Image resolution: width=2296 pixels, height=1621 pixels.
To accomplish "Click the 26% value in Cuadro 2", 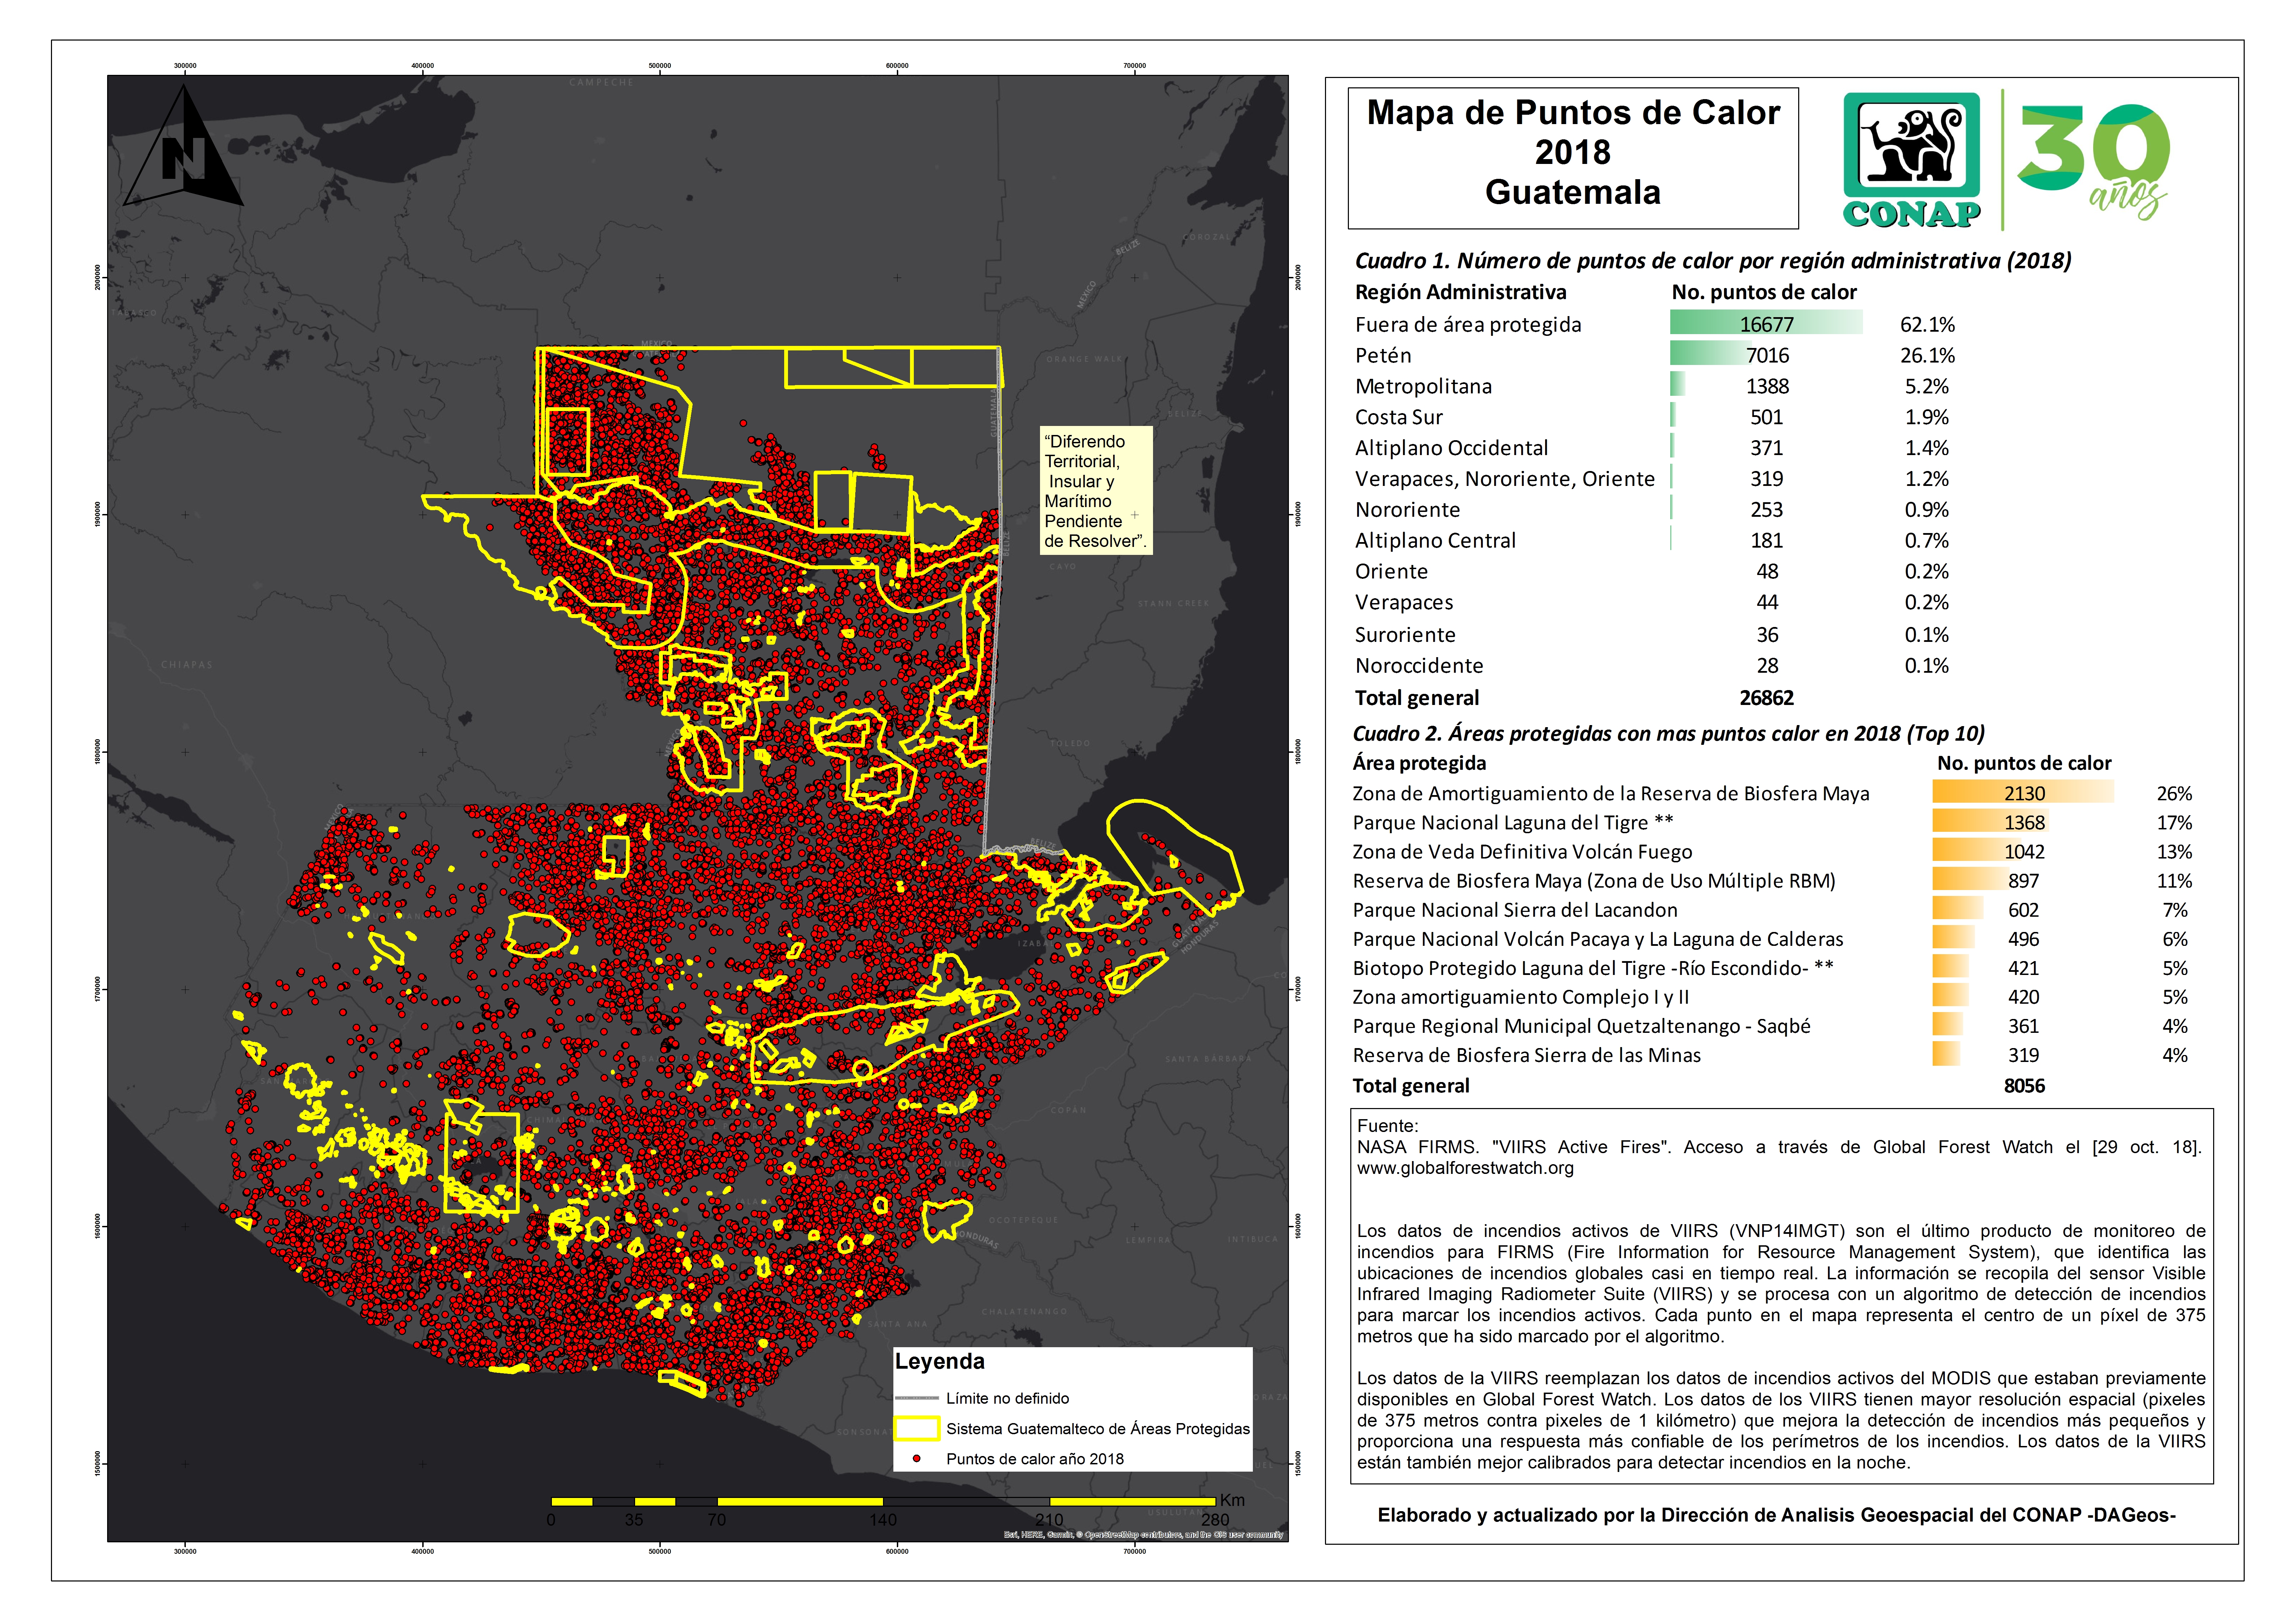I will tap(2174, 793).
